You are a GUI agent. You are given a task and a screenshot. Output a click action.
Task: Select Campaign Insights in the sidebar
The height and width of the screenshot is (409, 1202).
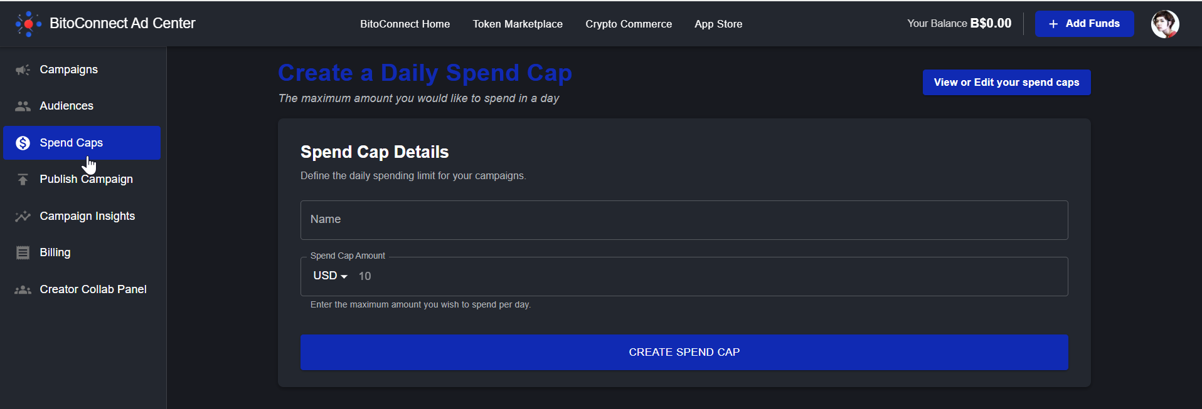click(87, 216)
